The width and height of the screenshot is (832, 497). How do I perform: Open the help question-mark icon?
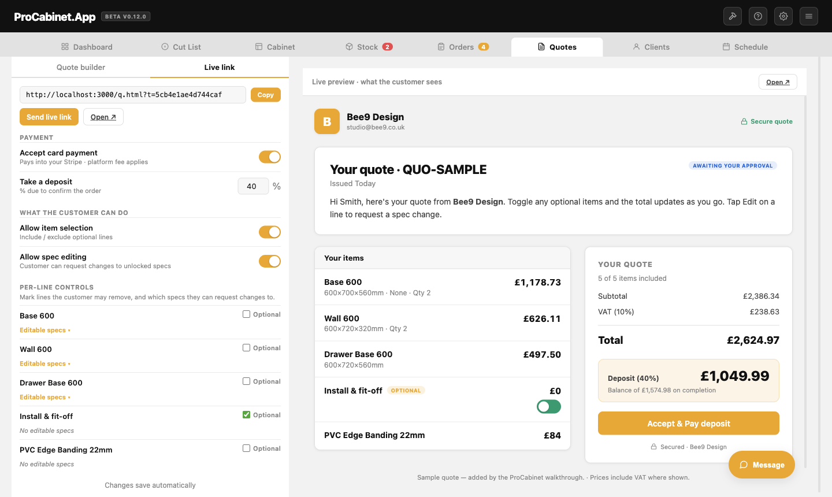tap(758, 16)
